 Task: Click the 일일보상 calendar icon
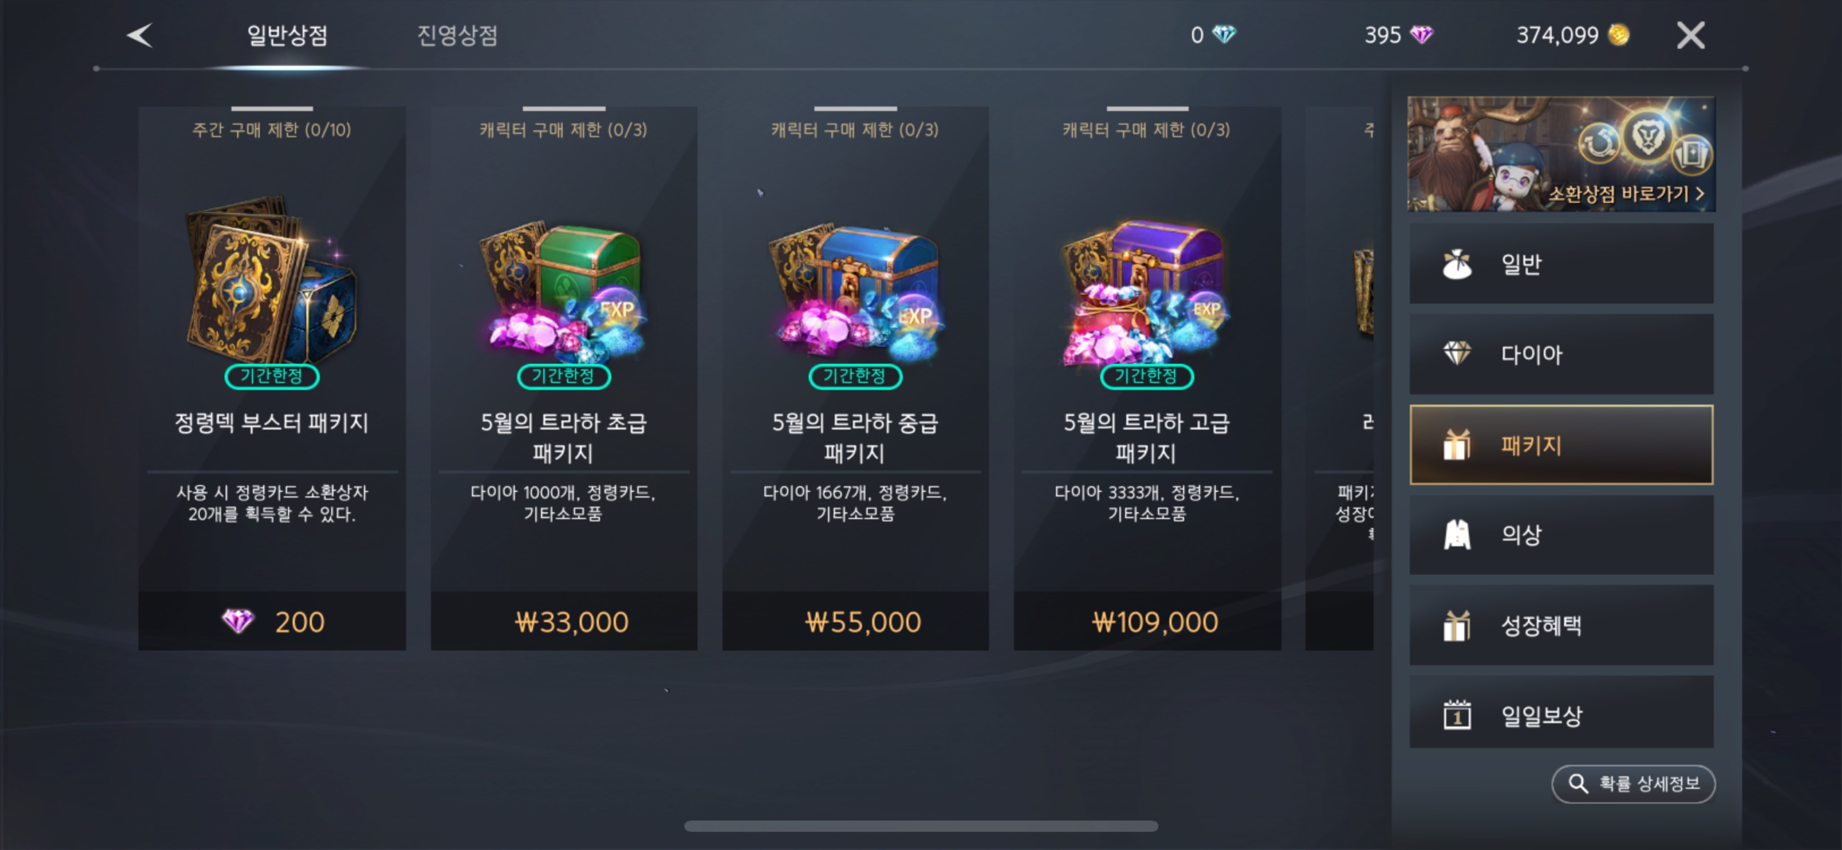[1457, 714]
